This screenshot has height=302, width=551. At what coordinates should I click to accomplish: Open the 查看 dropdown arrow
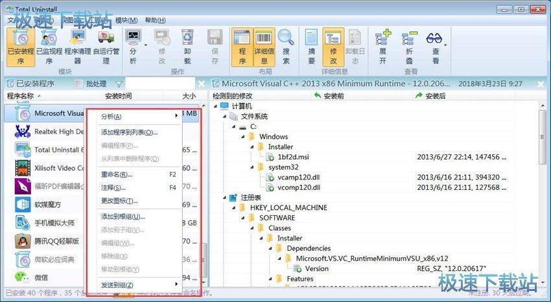click(x=445, y=45)
